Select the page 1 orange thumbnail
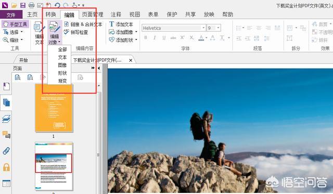Screen dimensions: 333x194 (54, 108)
